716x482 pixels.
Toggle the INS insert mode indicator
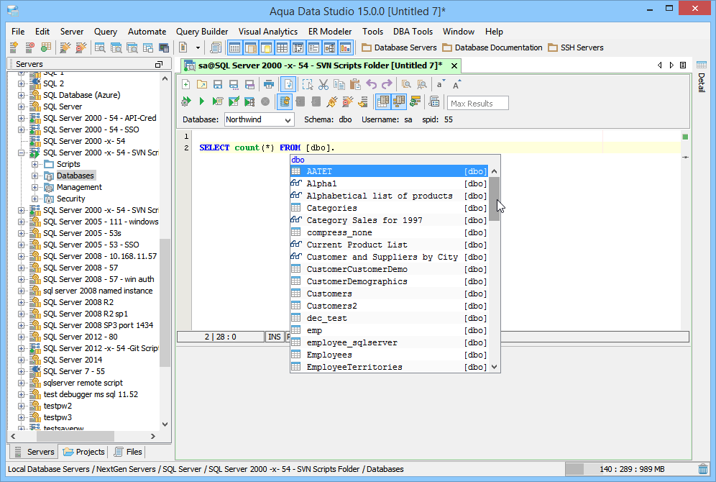[275, 337]
